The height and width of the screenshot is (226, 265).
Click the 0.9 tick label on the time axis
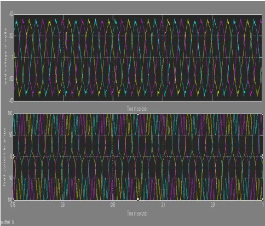(x=163, y=205)
